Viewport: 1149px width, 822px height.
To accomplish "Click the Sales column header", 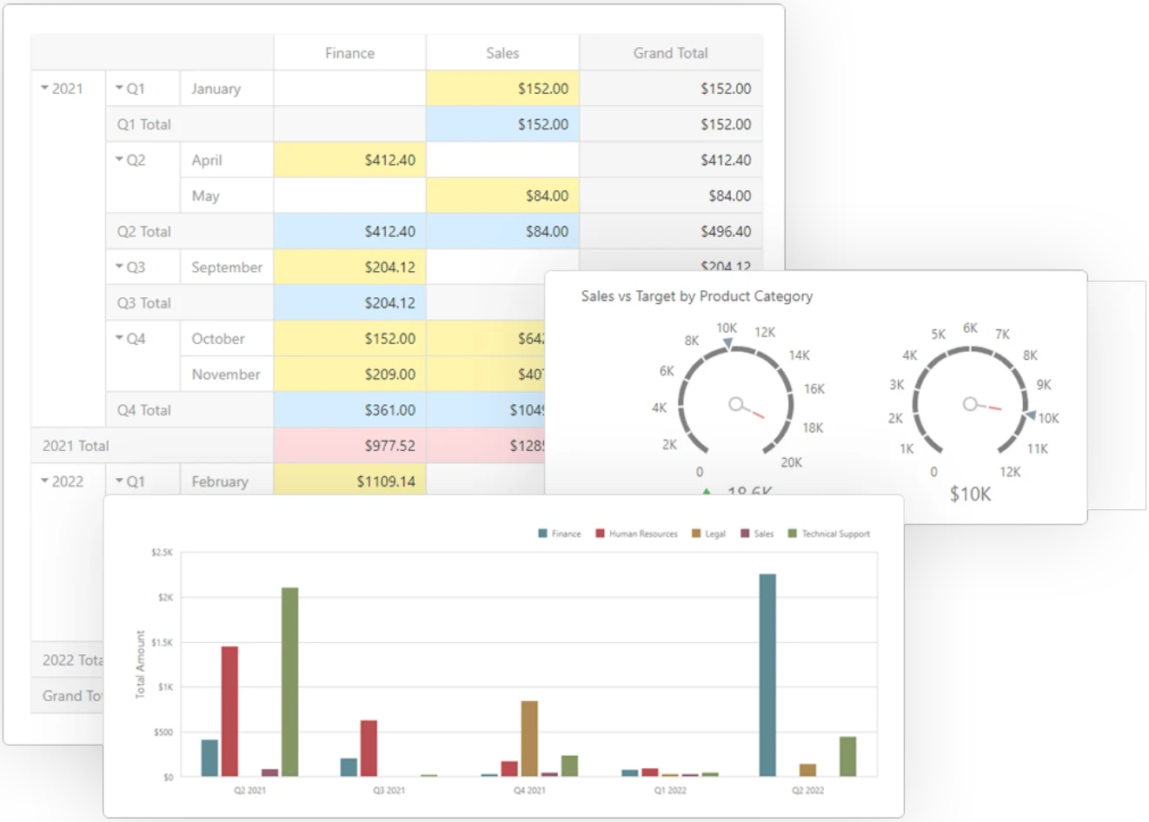I will point(502,53).
